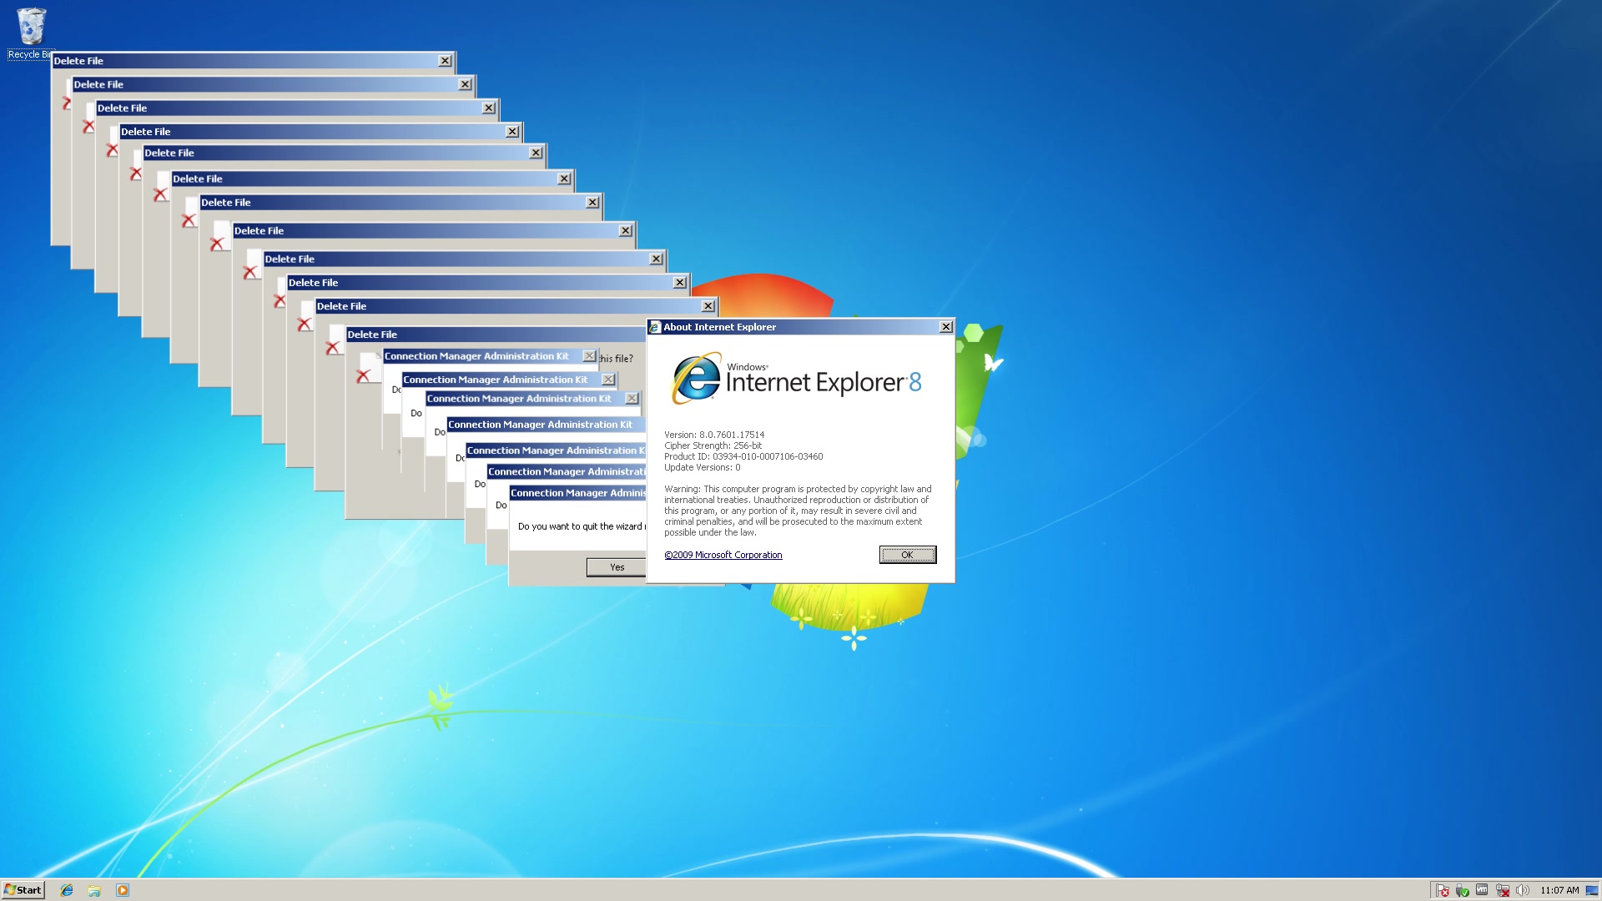Launch Internet Explorer from the taskbar
Viewport: 1602px width, 901px height.
coord(67,890)
